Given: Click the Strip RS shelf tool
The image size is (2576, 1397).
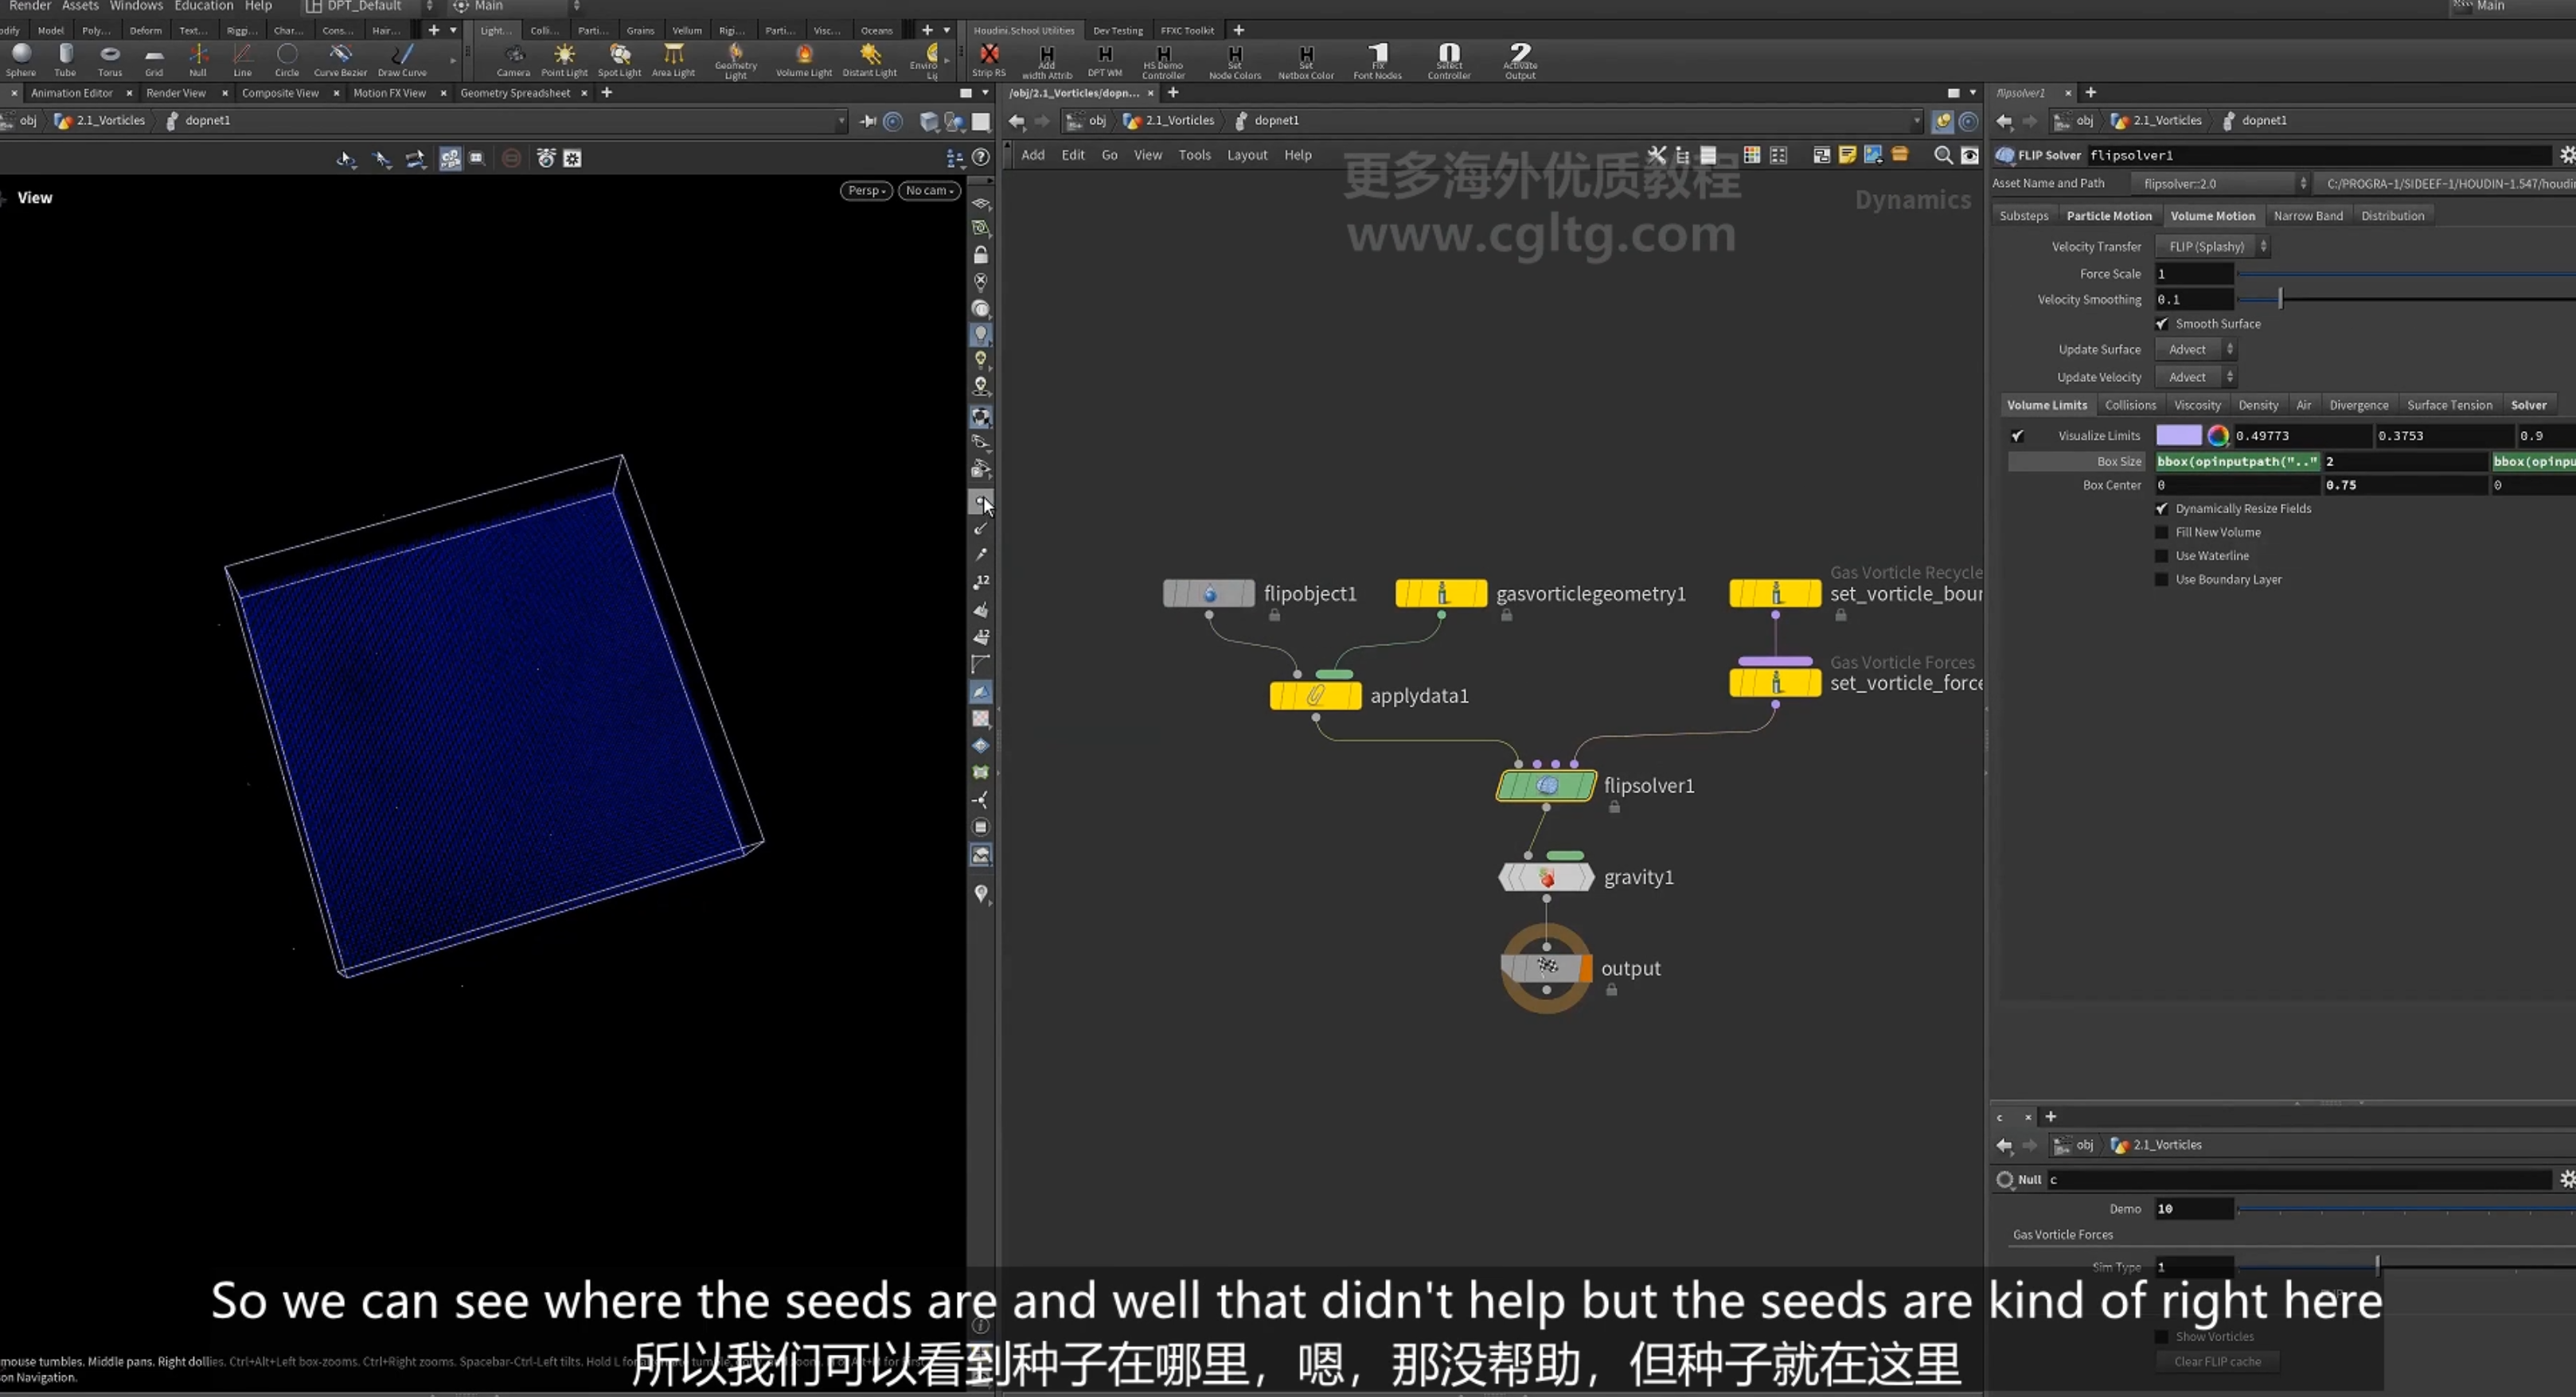Looking at the screenshot, I should [989, 59].
